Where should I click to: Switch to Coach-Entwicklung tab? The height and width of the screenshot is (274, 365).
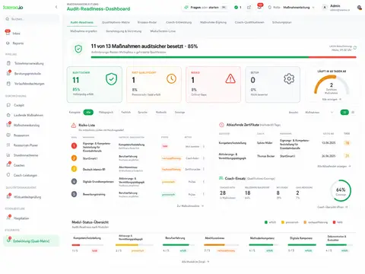[x=179, y=22]
